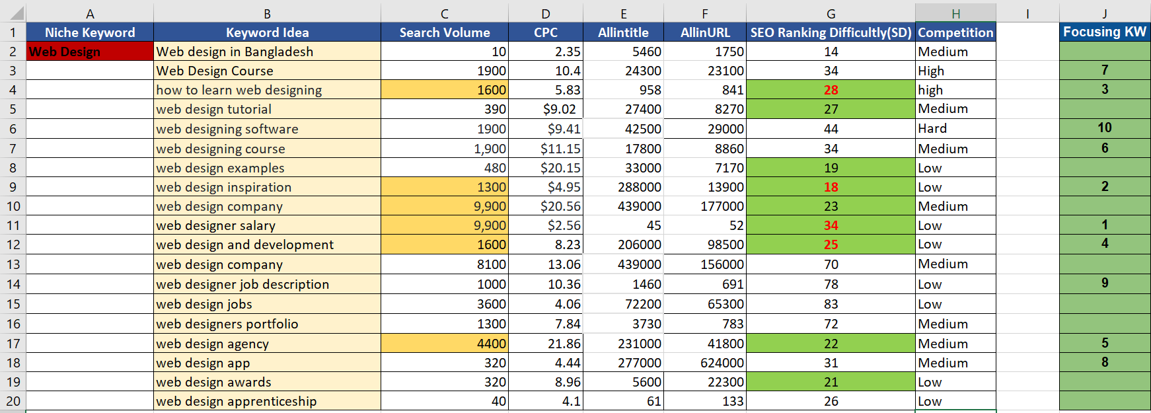Viewport: 1151px width, 413px height.
Task: Select row 12 header
Action: (13, 244)
